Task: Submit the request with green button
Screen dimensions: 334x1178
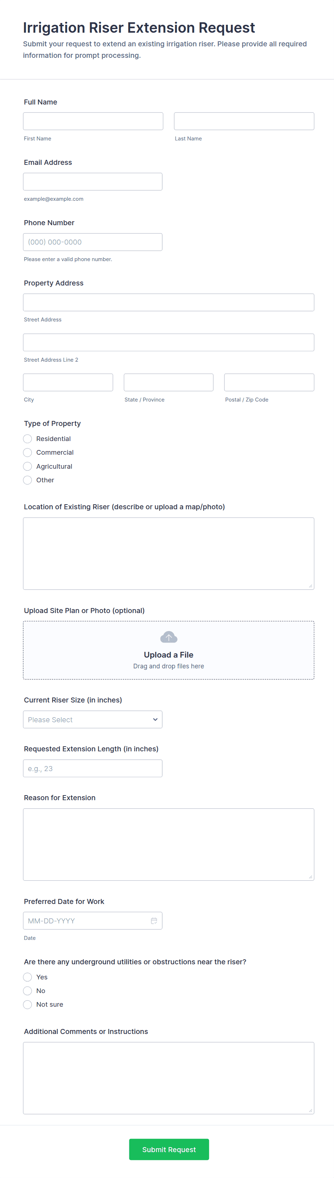Action: click(169, 1149)
